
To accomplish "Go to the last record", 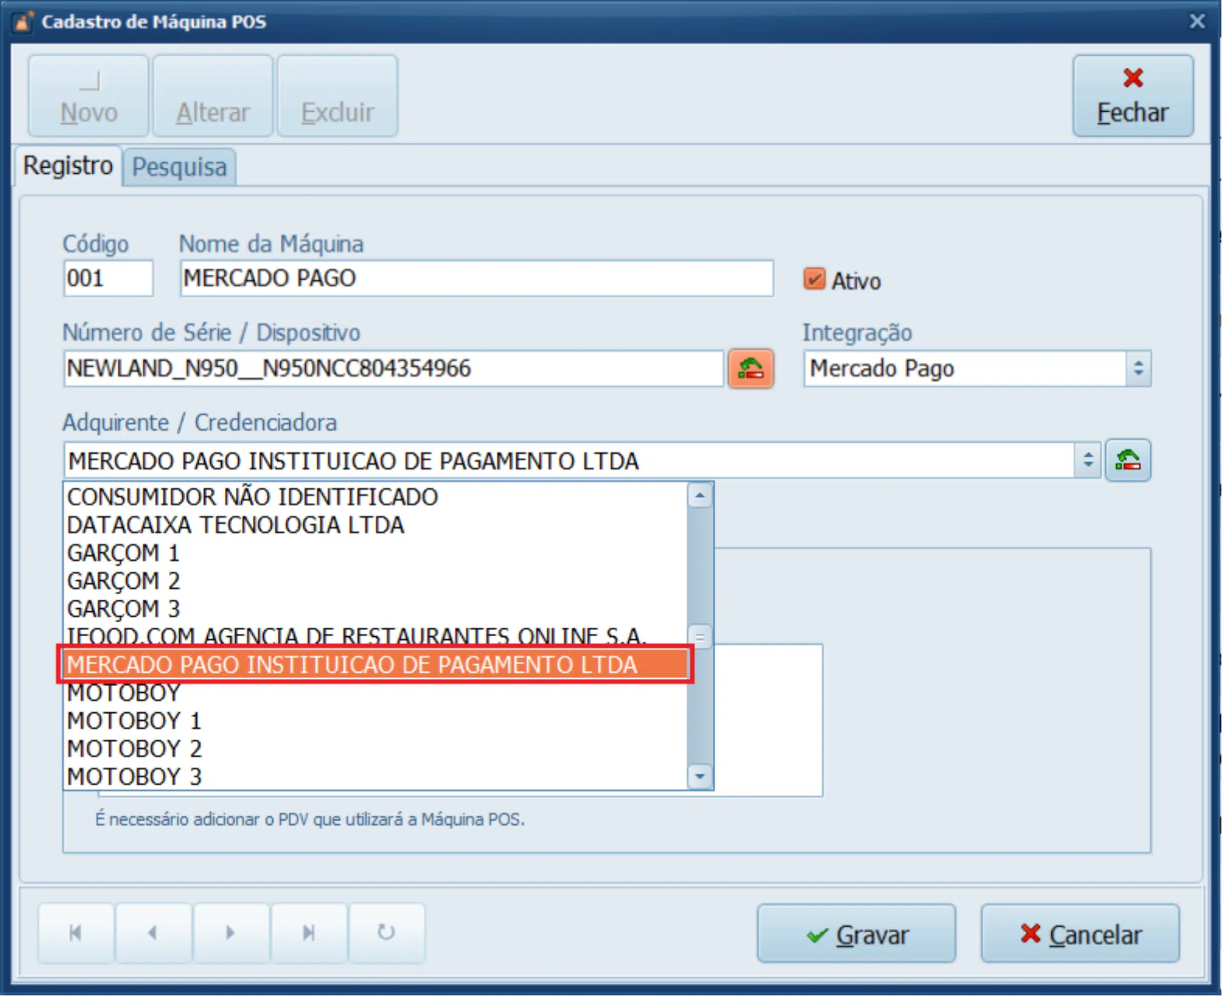I will [x=309, y=933].
